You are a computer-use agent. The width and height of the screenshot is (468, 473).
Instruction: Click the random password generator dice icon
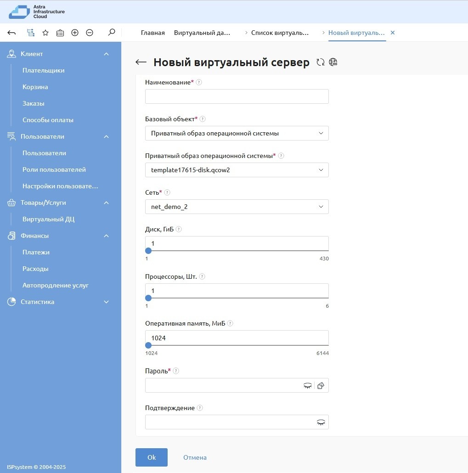point(321,386)
